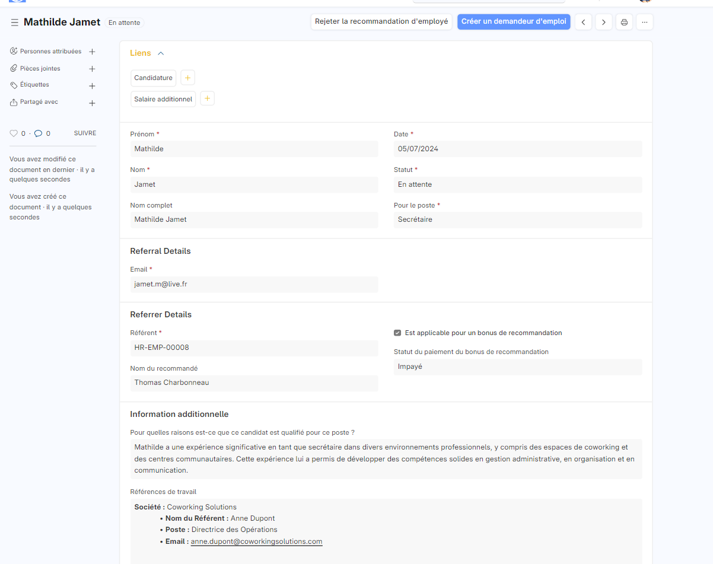Open the sidebar hamburger toggle
This screenshot has height=564, width=713.
click(14, 22)
